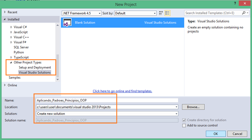Click the disabled Solution name field
Screen dimensions: 252x140
tap(107, 120)
